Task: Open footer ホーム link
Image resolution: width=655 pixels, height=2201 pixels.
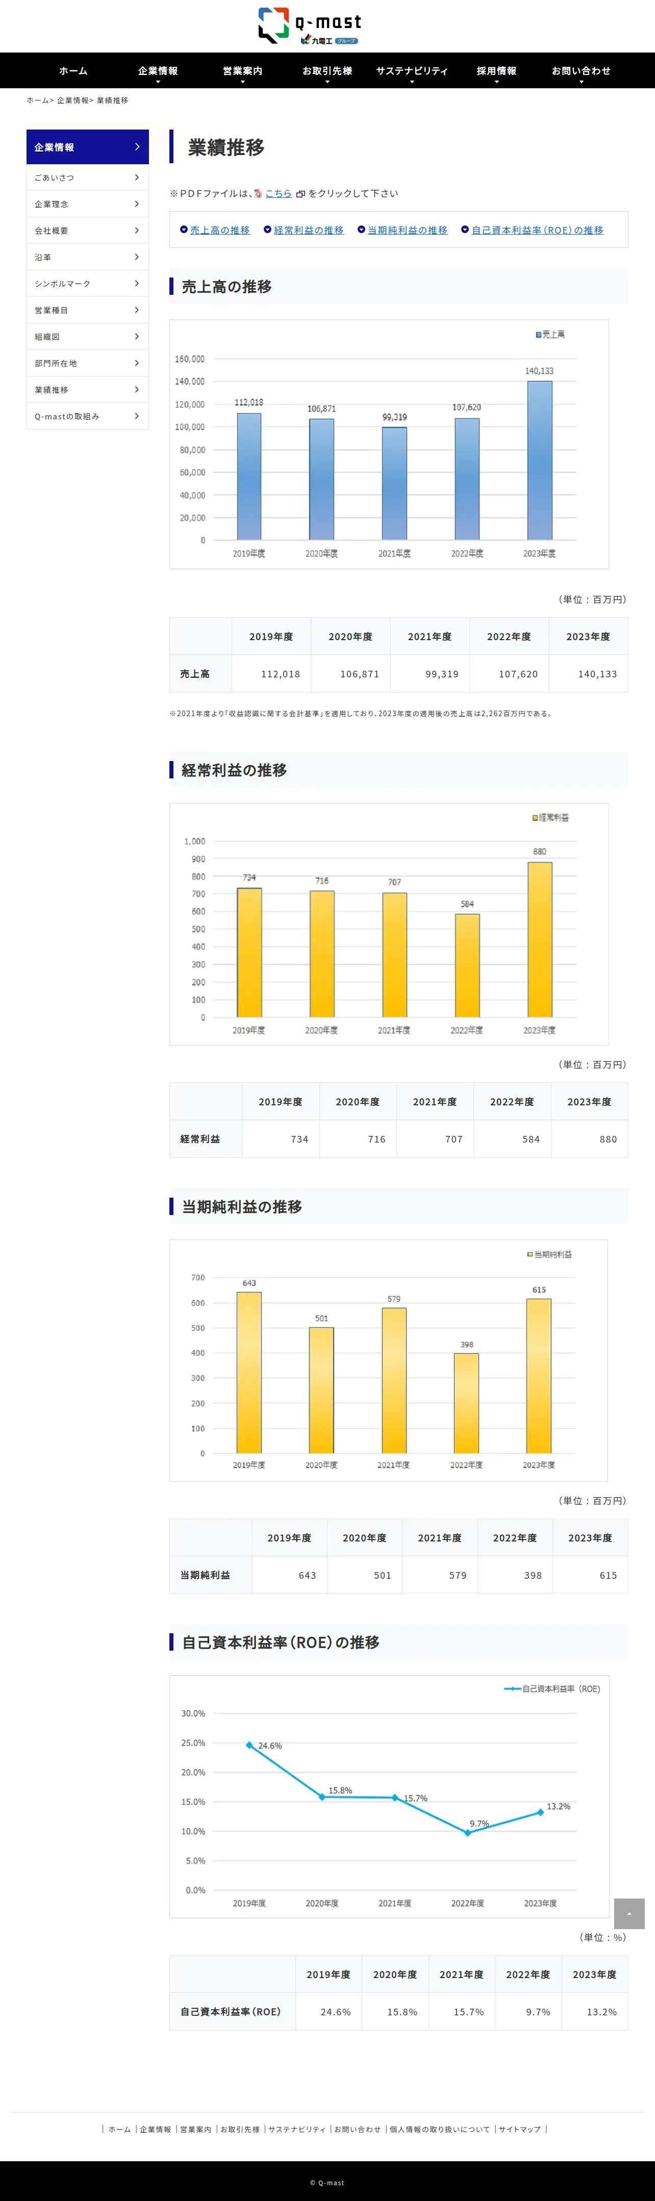Action: [x=119, y=2129]
